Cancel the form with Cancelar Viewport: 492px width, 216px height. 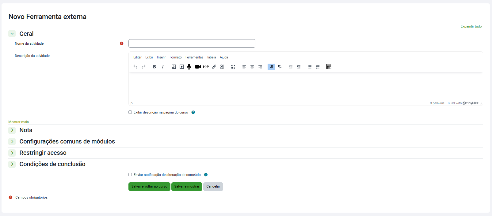pyautogui.click(x=213, y=187)
